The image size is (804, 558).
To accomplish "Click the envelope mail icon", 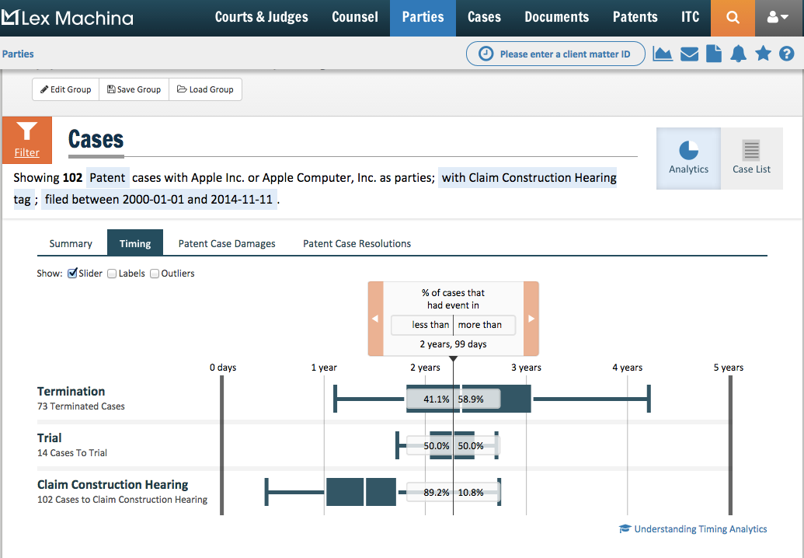I will click(x=689, y=54).
